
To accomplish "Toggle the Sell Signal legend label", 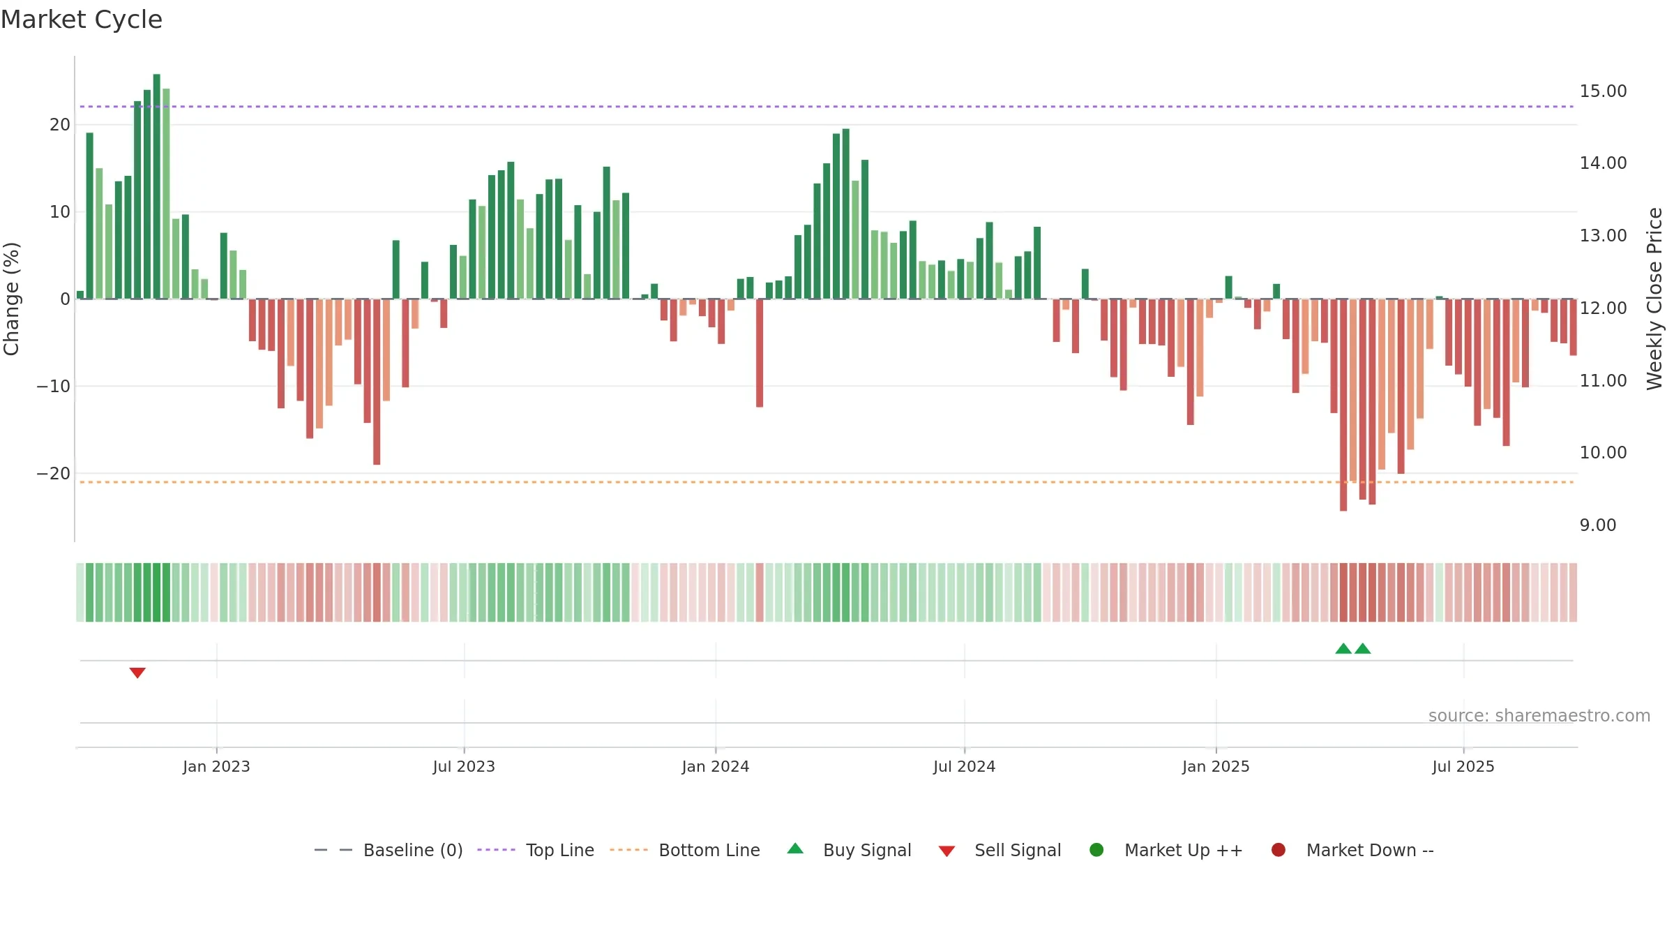I will 1018,850.
